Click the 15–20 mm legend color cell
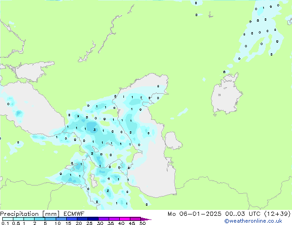Image resolution: width=292 pixels, height=225 pixels. coord(71,219)
